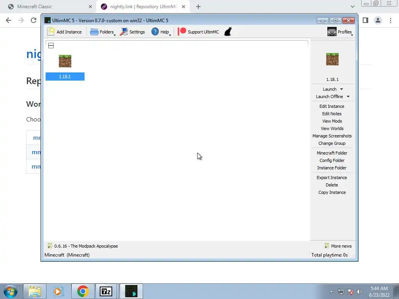The height and width of the screenshot is (299, 399).
Task: Show hidden system tray icons
Action: pyautogui.click(x=331, y=292)
